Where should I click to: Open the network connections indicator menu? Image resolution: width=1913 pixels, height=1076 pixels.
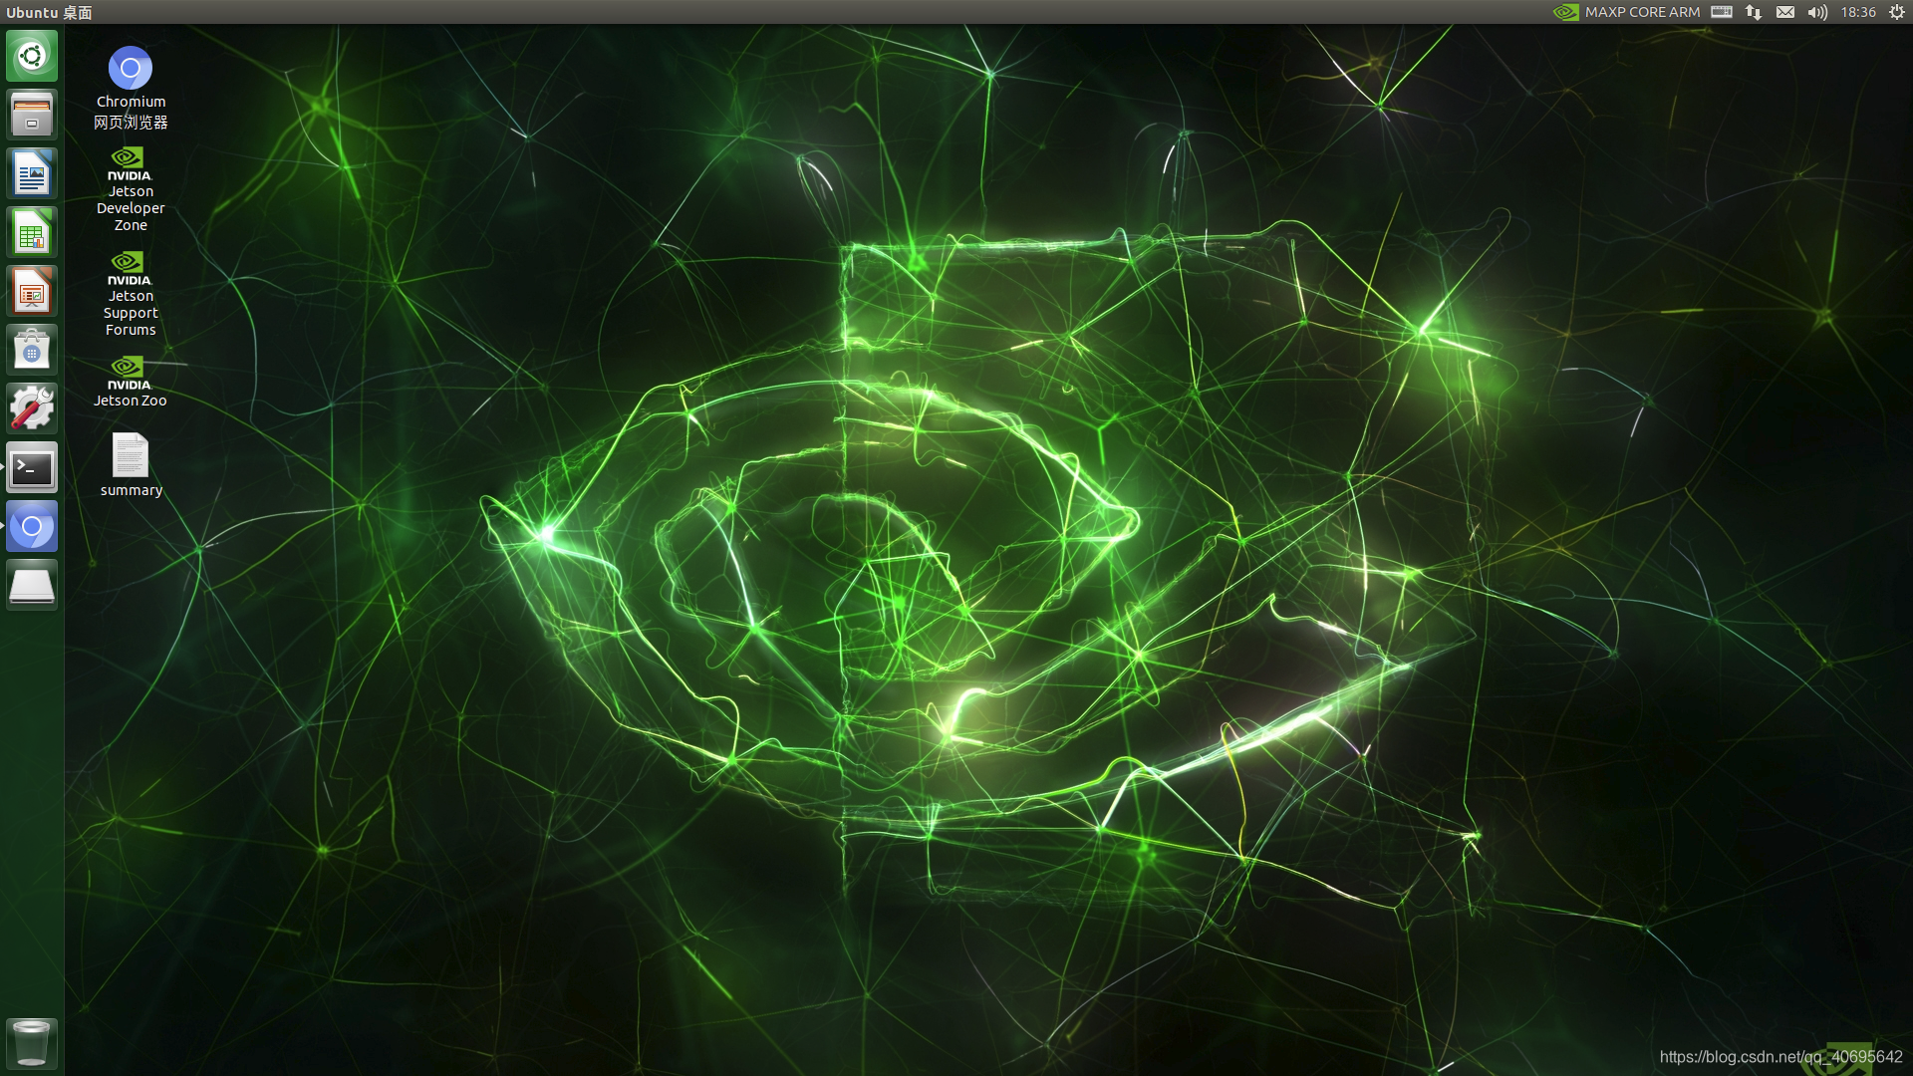[1754, 12]
